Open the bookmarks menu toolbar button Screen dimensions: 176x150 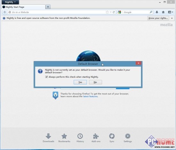click(x=170, y=12)
